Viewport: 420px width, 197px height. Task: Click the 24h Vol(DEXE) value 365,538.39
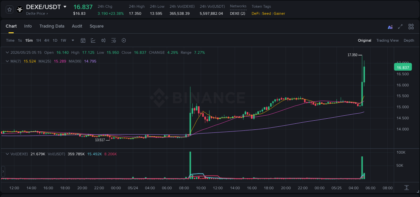tap(179, 13)
